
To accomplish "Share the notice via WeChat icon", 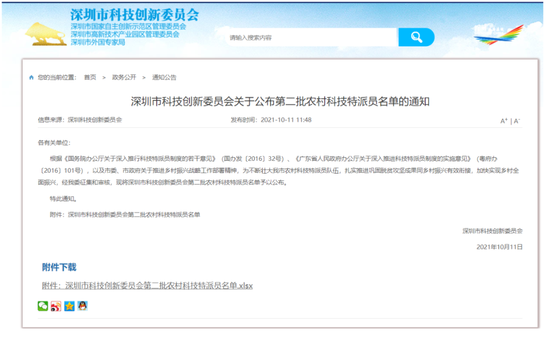I will (x=43, y=306).
